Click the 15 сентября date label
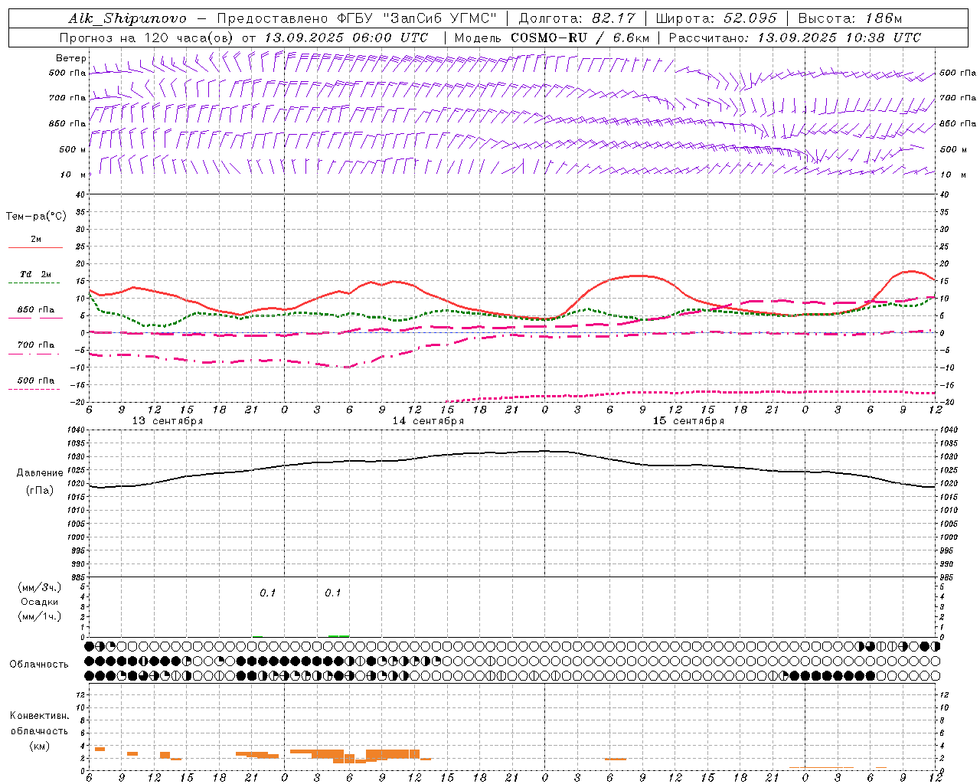 pos(688,421)
